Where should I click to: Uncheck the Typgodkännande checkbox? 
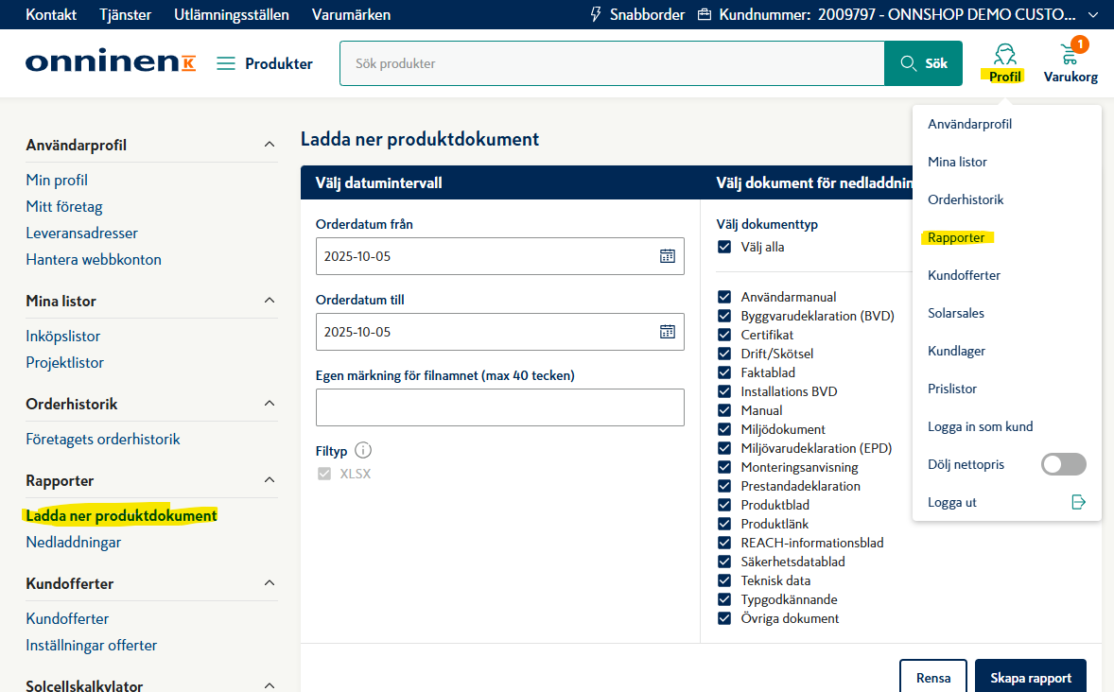pos(724,599)
